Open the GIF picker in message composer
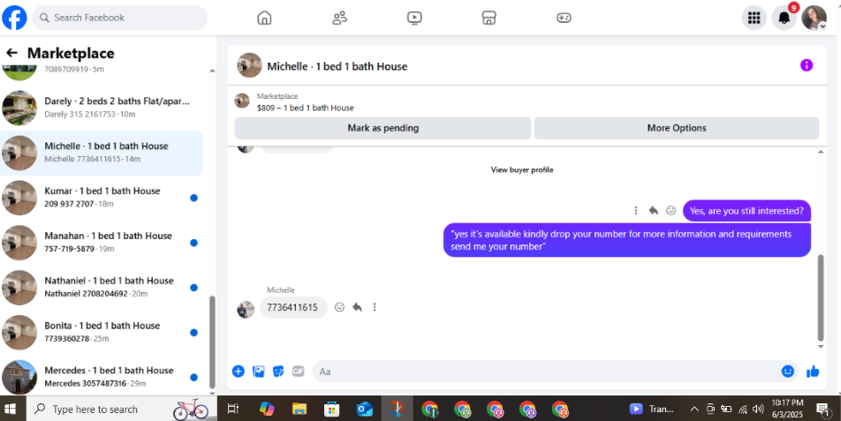 click(299, 372)
